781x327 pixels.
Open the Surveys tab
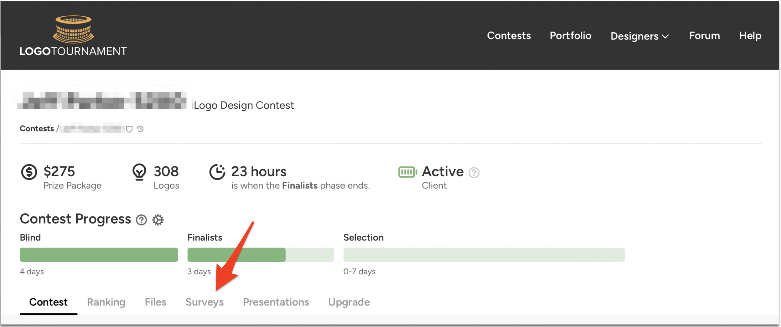click(204, 302)
